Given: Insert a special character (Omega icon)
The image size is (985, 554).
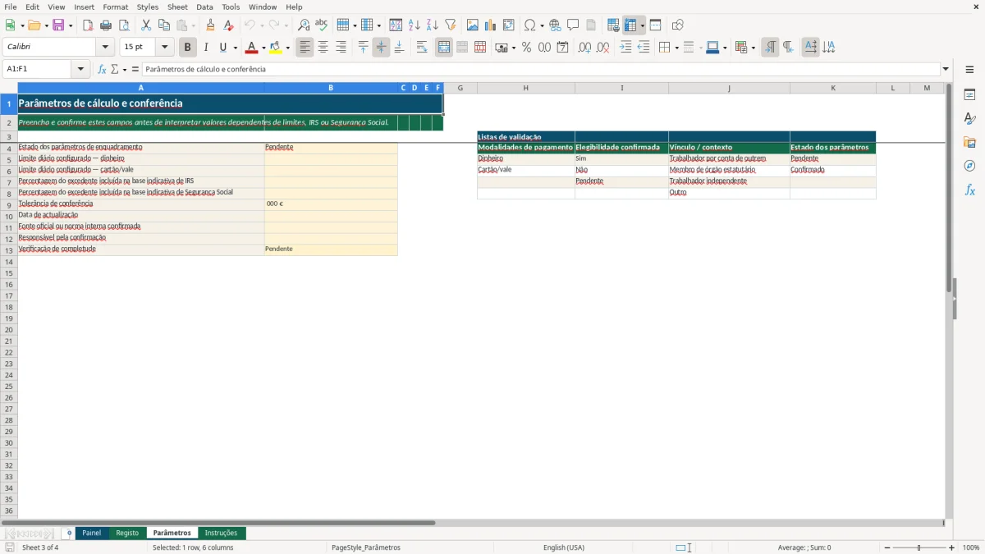Looking at the screenshot, I should [530, 25].
